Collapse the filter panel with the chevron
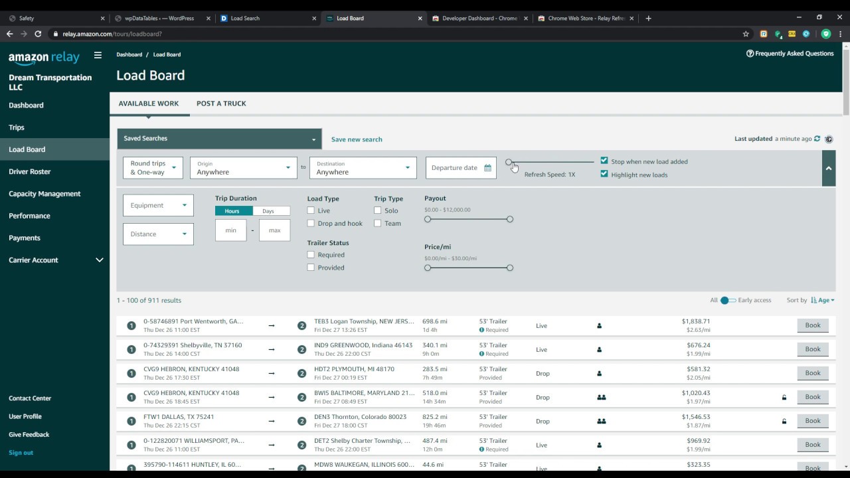Screen dimensions: 850x478 point(829,169)
